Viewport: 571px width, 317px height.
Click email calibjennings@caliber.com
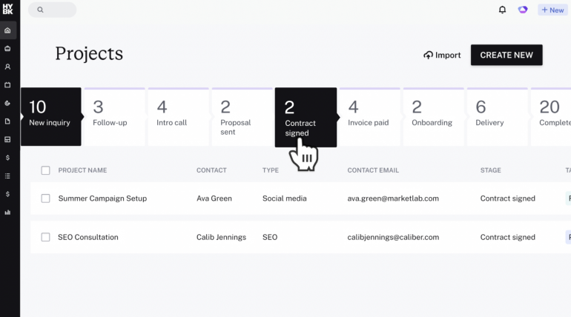(x=393, y=238)
